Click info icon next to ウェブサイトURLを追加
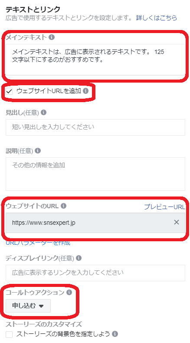This screenshot has height=343, width=190. [85, 91]
